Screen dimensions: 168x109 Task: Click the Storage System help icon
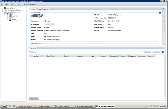point(160,13)
